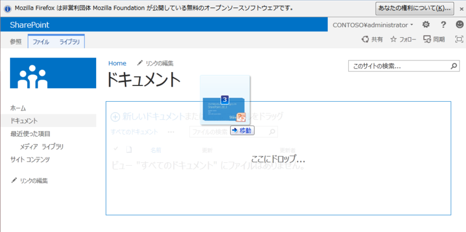Open the Home breadcrumb link
The width and height of the screenshot is (466, 232).
point(117,63)
